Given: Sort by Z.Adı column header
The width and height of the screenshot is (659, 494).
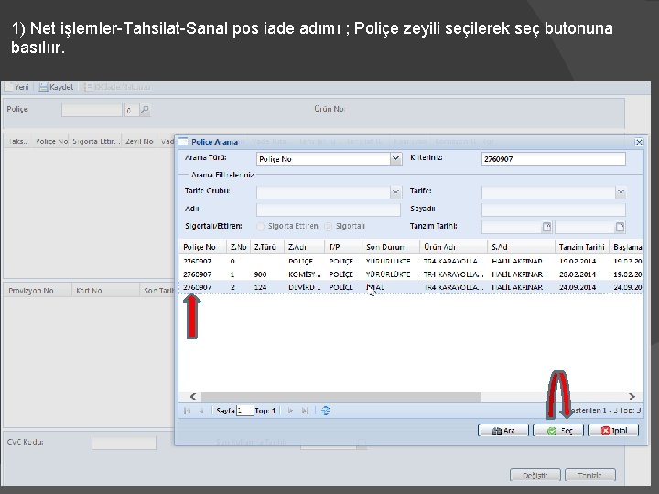Looking at the screenshot, I should [304, 247].
